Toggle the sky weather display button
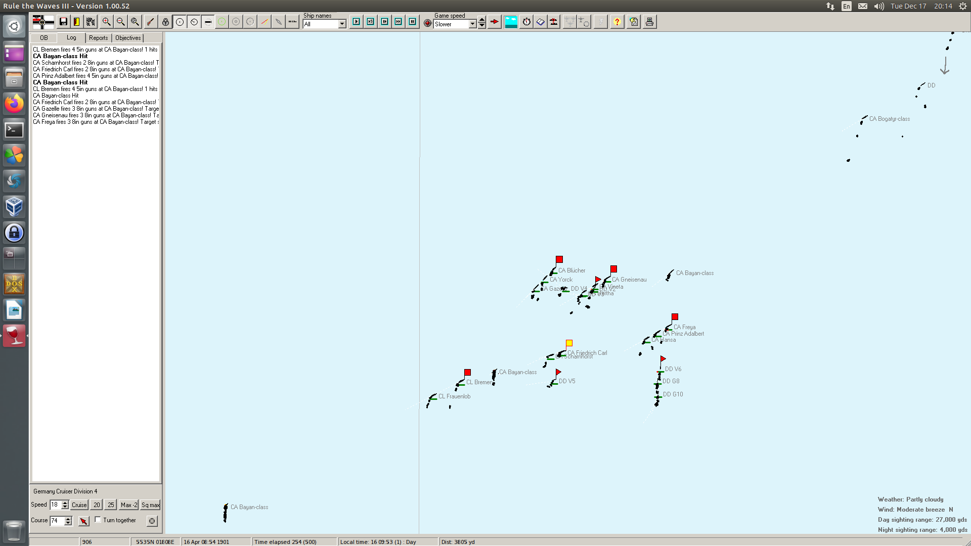Screen dimensions: 971x546 (x=511, y=22)
